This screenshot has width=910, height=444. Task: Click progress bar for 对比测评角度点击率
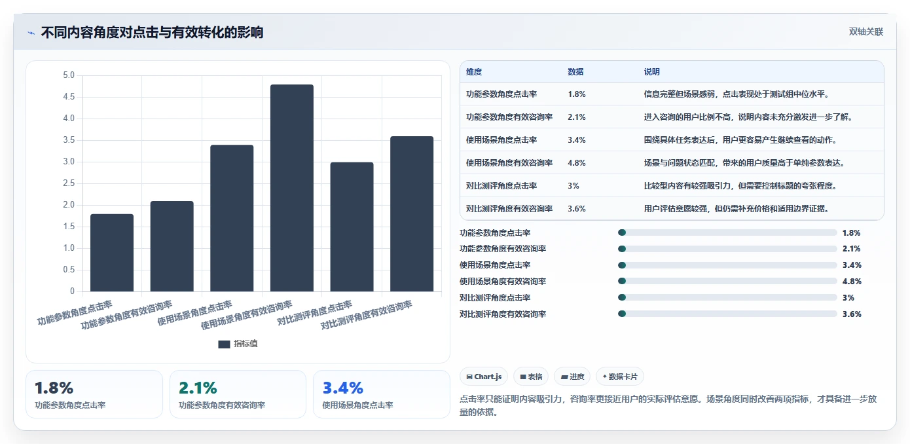coord(727,297)
